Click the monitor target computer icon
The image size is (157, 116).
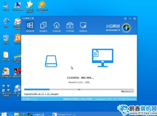coord(103,58)
